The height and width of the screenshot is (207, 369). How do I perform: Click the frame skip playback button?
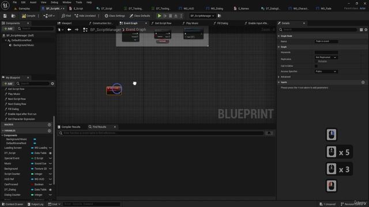coord(165,16)
